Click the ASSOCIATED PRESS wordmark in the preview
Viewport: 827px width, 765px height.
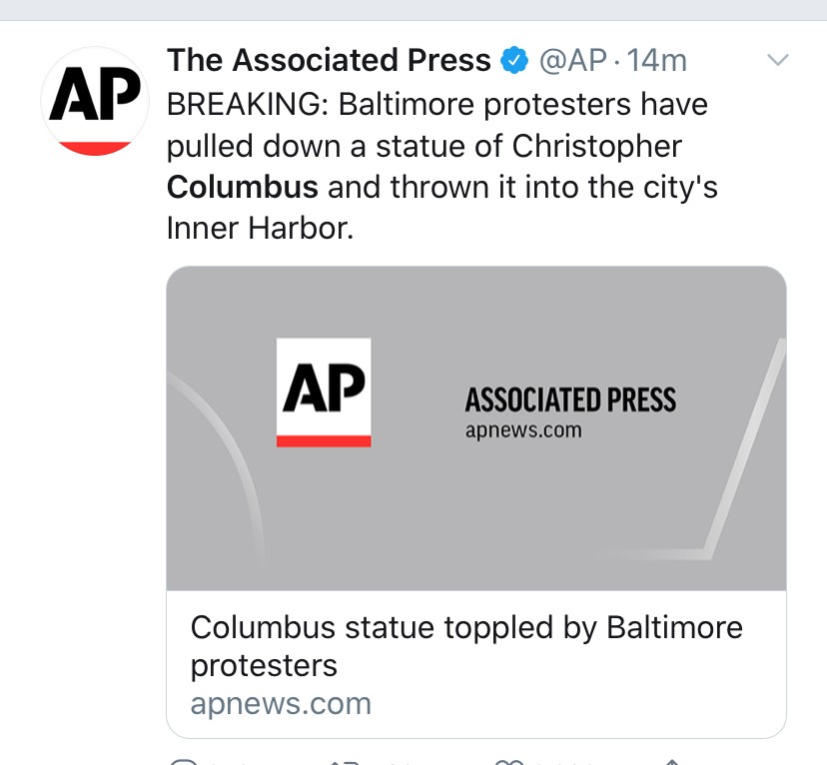(x=570, y=399)
